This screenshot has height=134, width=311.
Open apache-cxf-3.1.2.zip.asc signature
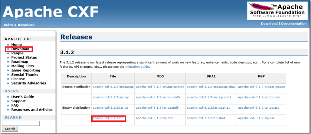pos(257,118)
